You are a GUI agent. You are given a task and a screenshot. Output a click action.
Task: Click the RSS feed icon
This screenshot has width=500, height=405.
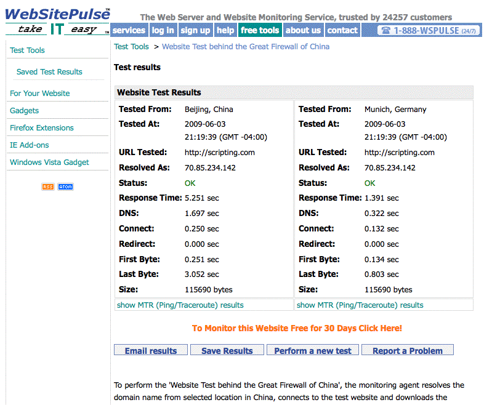[x=47, y=186]
